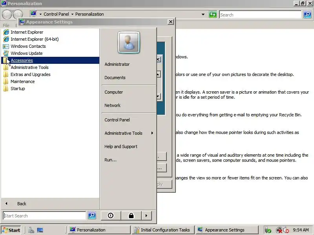Click the Start menu search magnifier icon
The width and height of the screenshot is (314, 235).
click(x=92, y=215)
